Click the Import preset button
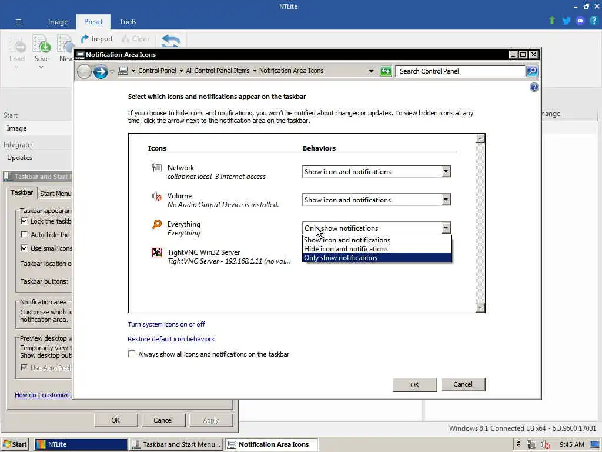This screenshot has width=602, height=452. coord(97,39)
